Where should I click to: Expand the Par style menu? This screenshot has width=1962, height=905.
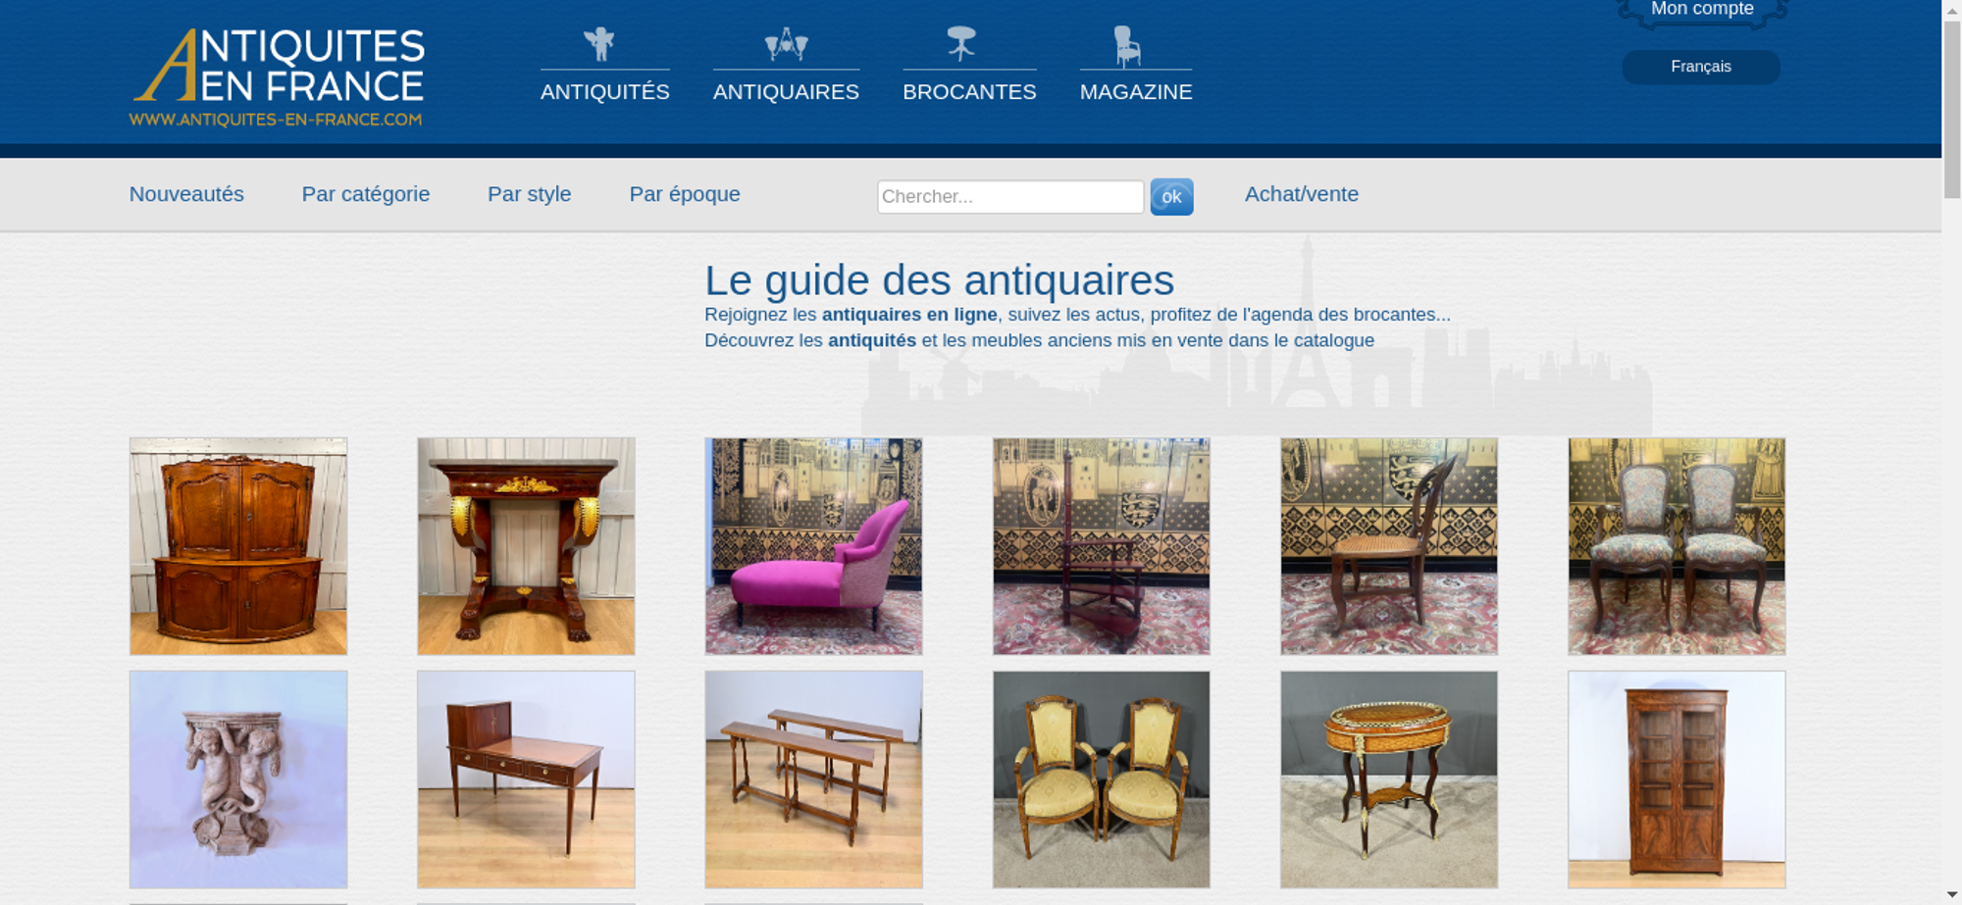point(530,194)
